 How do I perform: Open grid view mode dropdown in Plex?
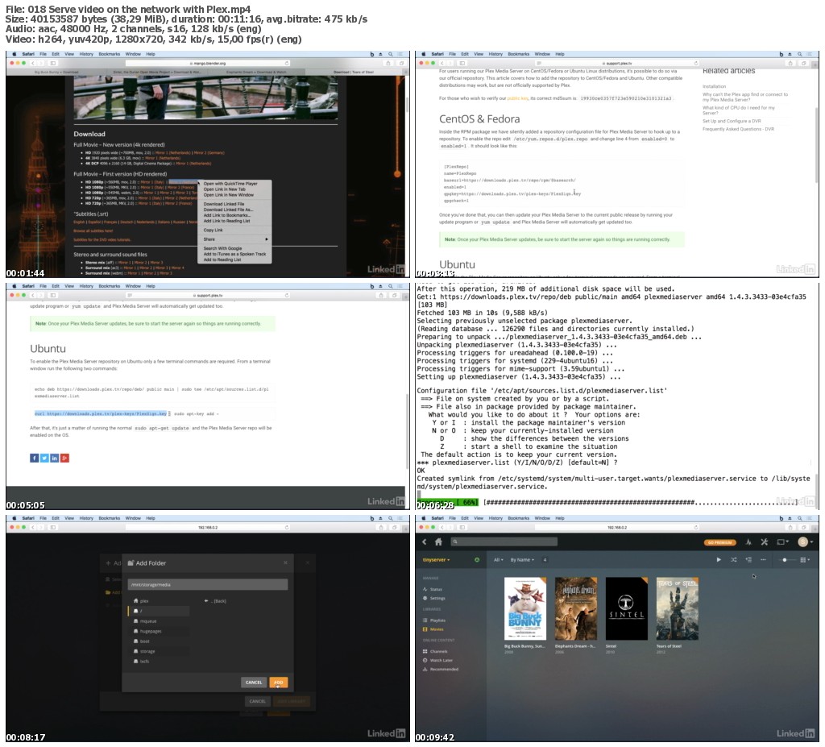[x=805, y=560]
